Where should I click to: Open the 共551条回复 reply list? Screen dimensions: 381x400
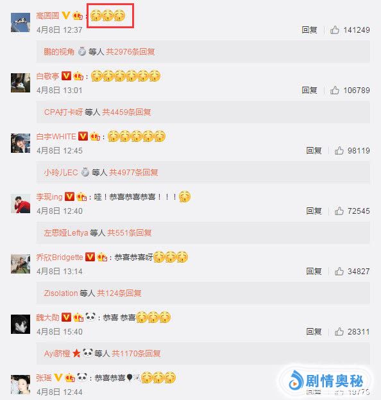129,233
